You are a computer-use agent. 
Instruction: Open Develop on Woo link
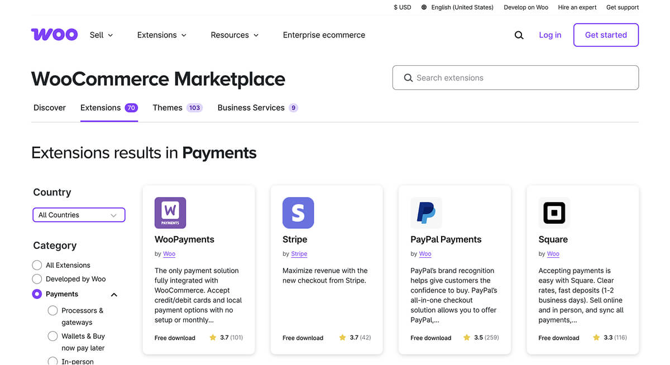(x=526, y=7)
